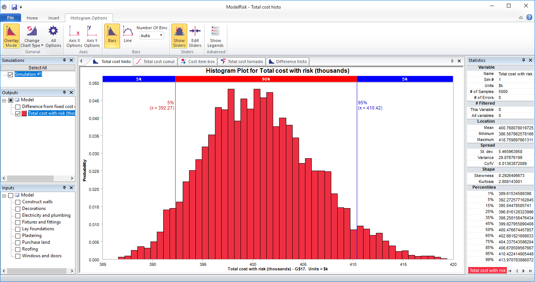Image resolution: width=535 pixels, height=282 pixels.
Task: Select the Overlay Mode tool
Action: click(x=11, y=36)
